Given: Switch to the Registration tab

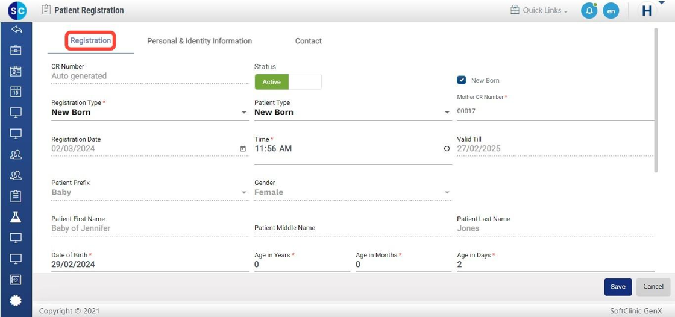Looking at the screenshot, I should click(x=91, y=41).
